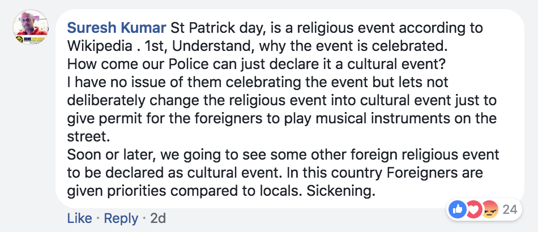The image size is (538, 232).
Task: Like this comment using the Like link
Action: pos(80,218)
